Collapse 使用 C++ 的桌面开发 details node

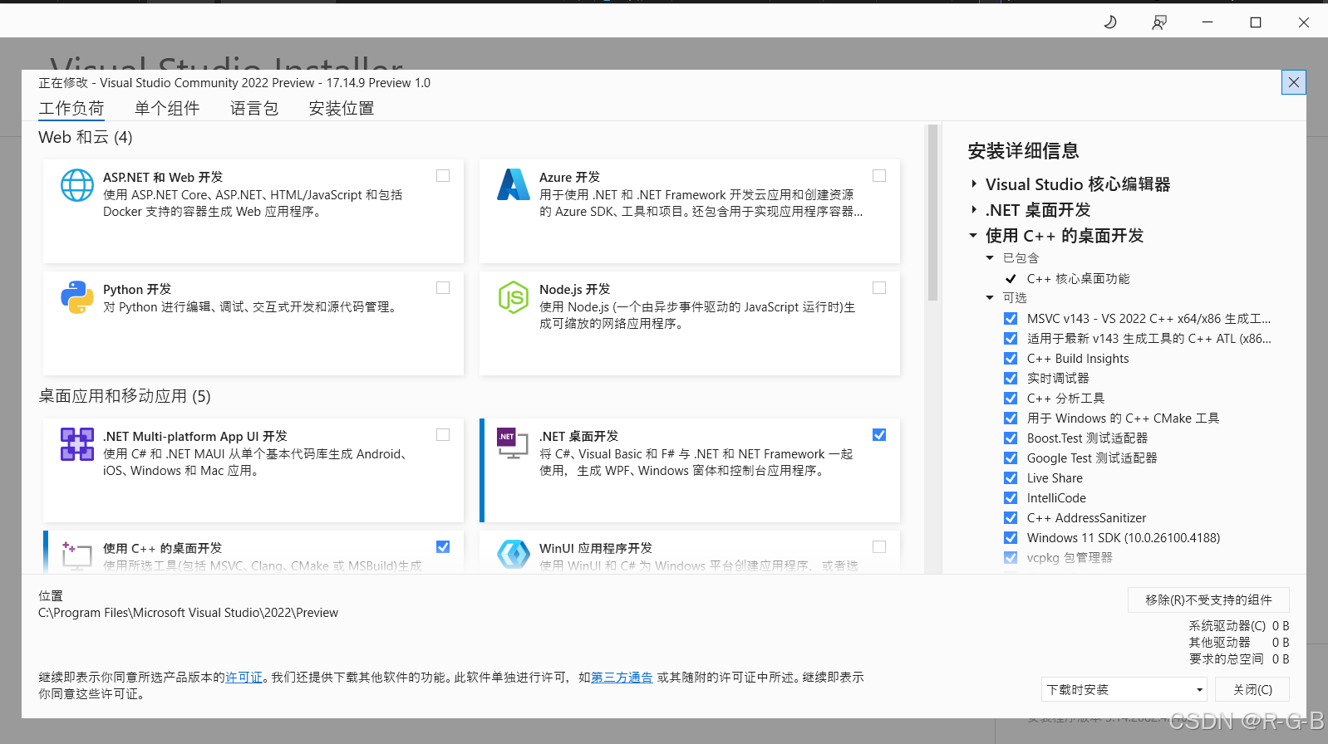click(973, 236)
